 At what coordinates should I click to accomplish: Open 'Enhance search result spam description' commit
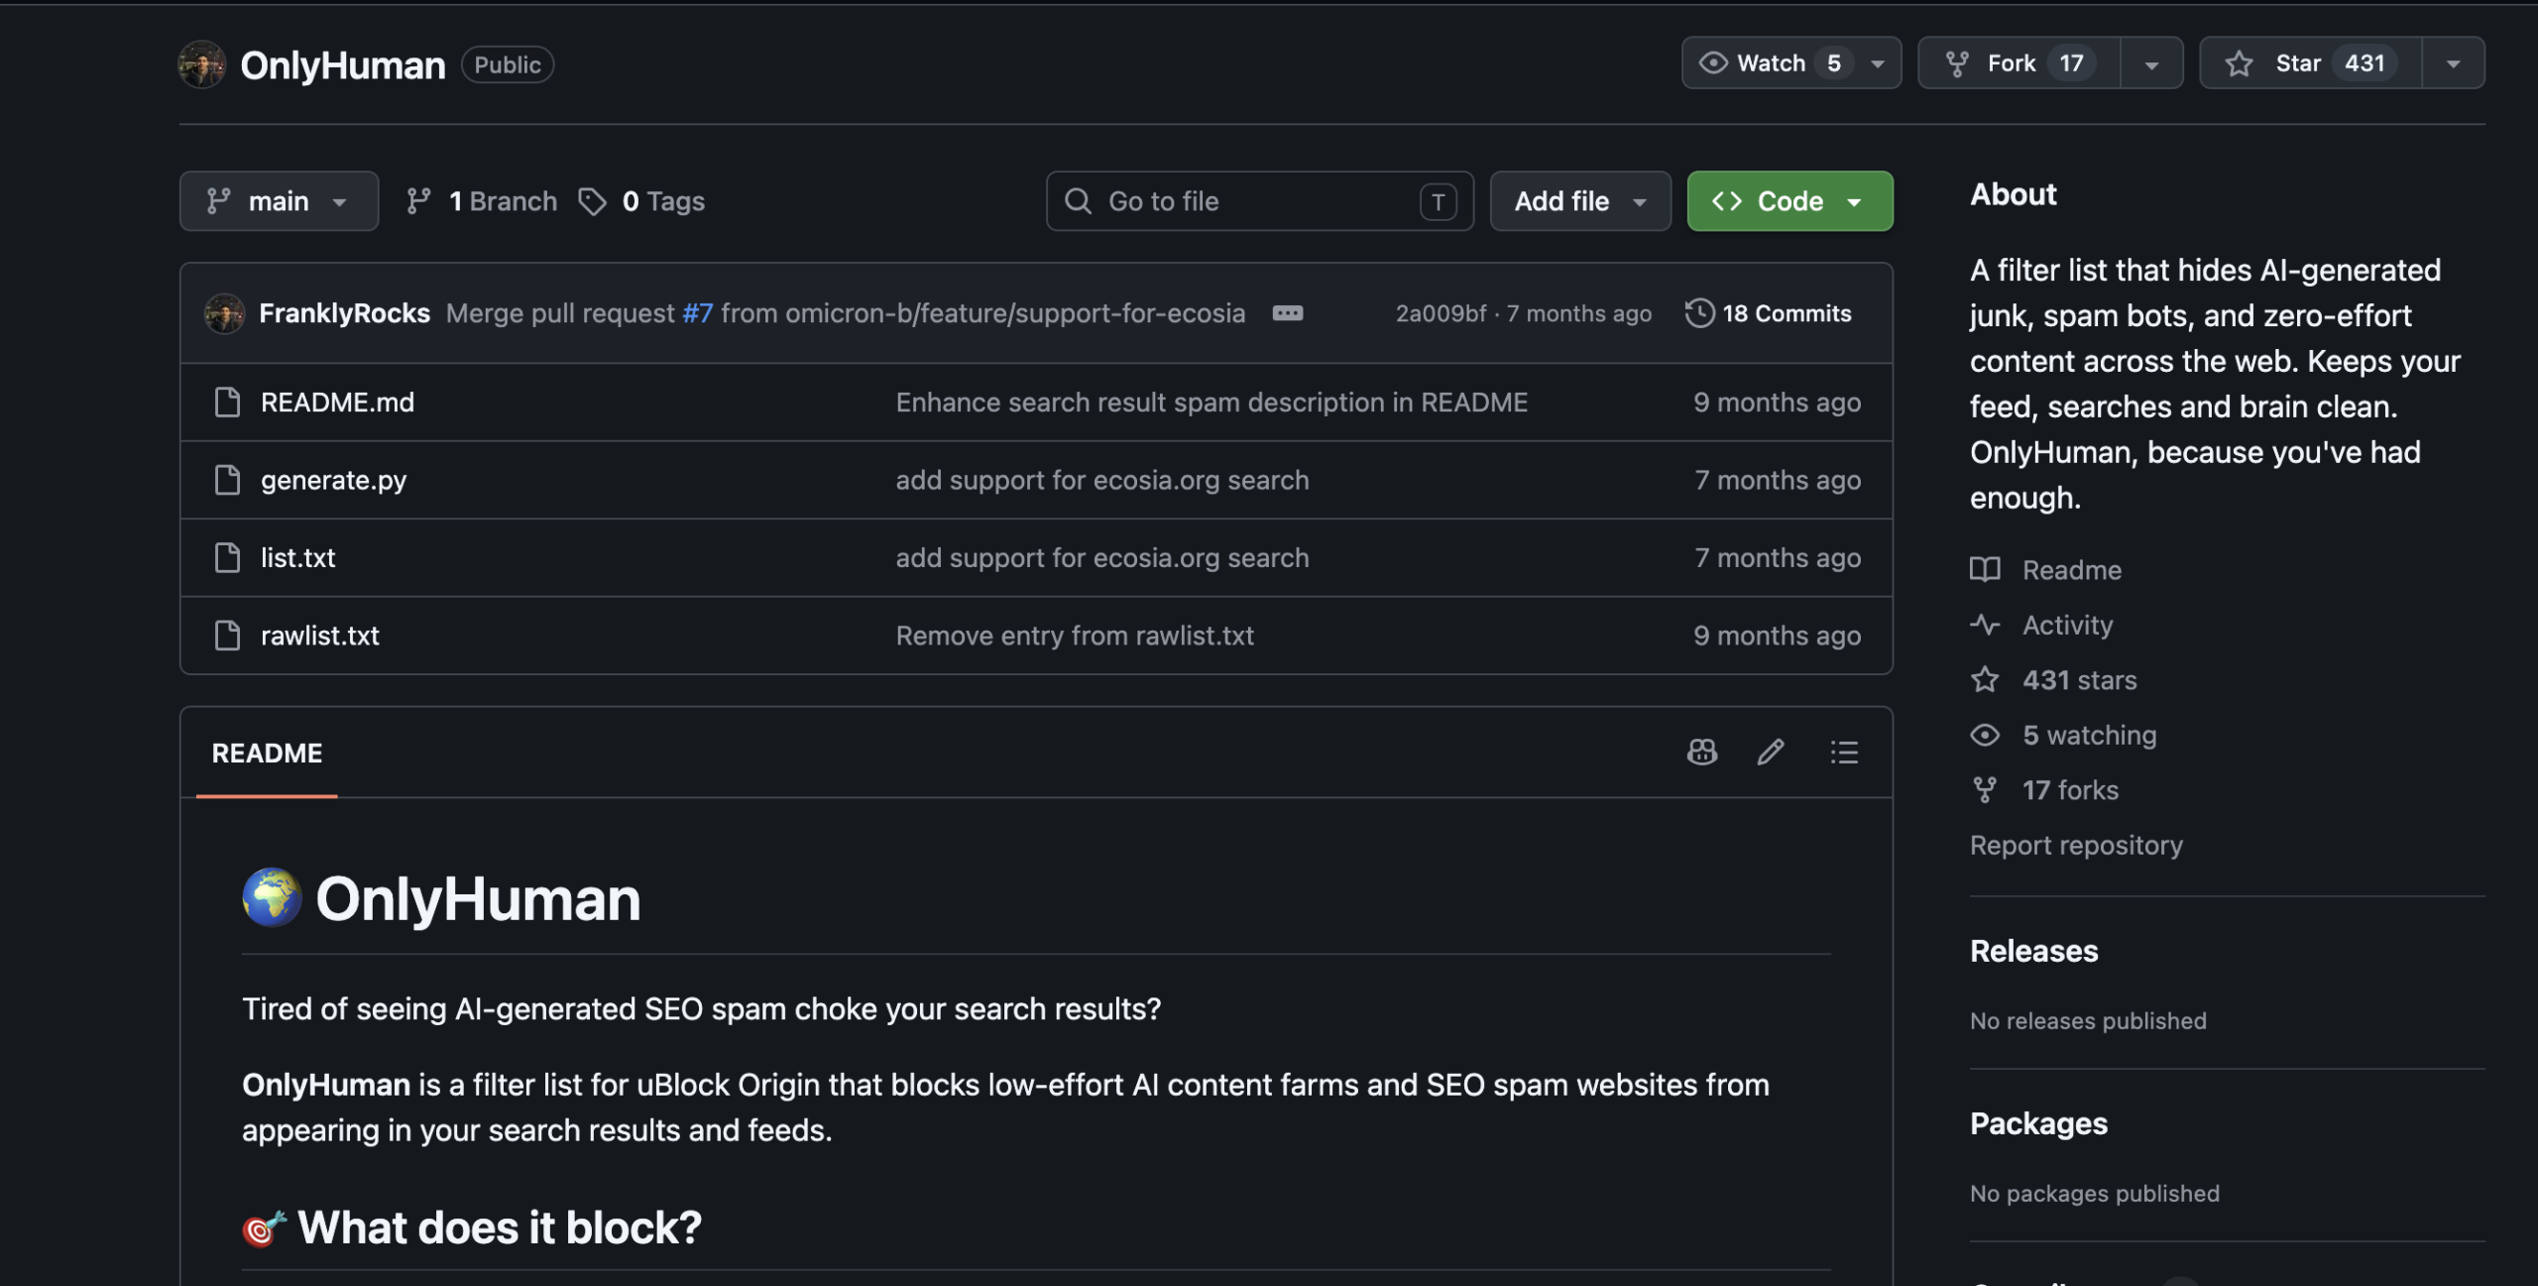pos(1211,403)
